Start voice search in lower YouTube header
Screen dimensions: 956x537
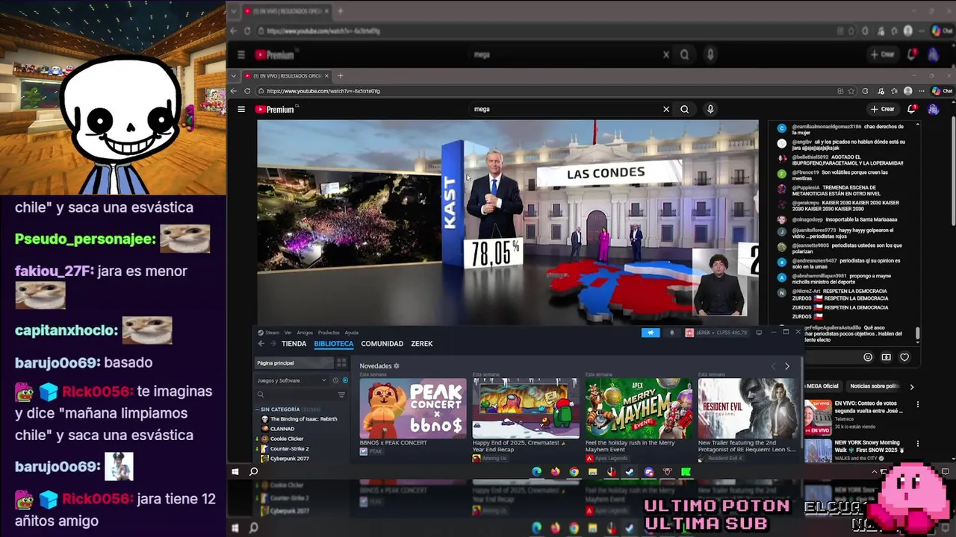[710, 109]
